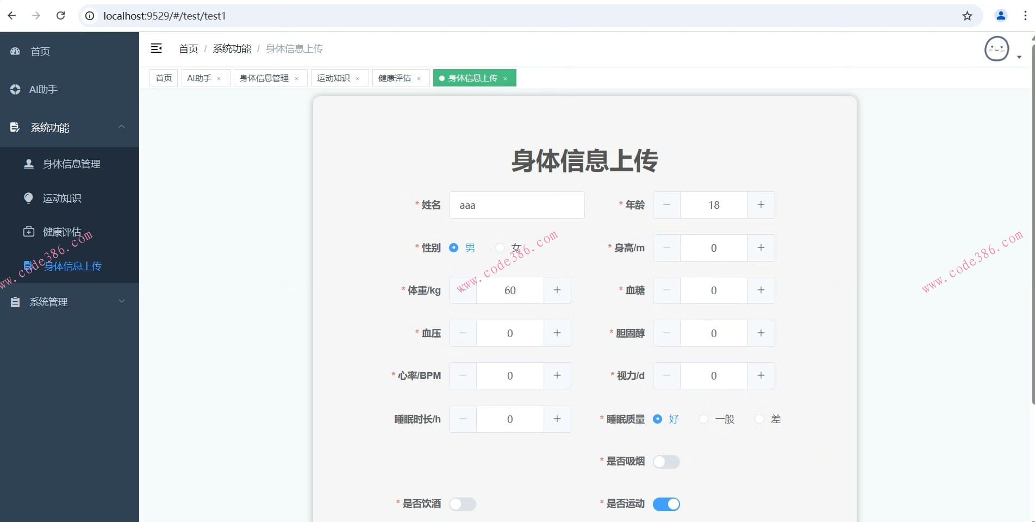This screenshot has width=1035, height=522.
Task: Open AI助手 from the sidebar icon
Action: click(15, 89)
